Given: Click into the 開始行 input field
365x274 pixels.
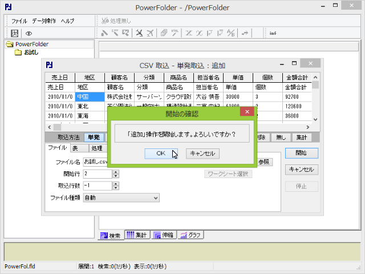Looking at the screenshot, I should (x=98, y=174).
